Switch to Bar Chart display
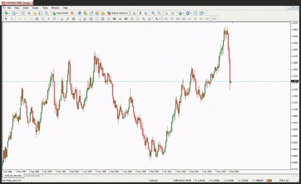 point(134,13)
